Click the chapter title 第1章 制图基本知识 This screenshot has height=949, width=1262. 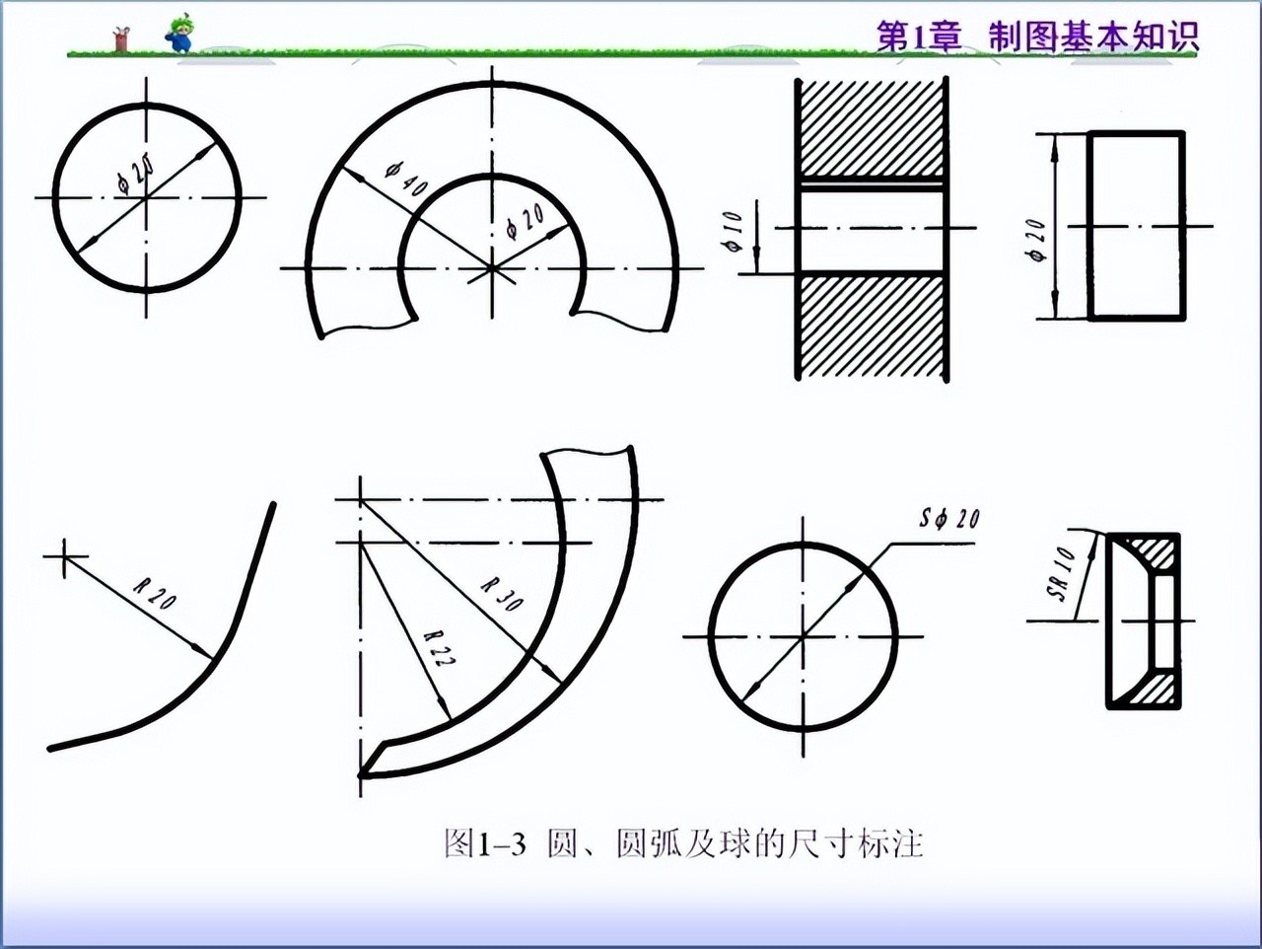(1037, 36)
